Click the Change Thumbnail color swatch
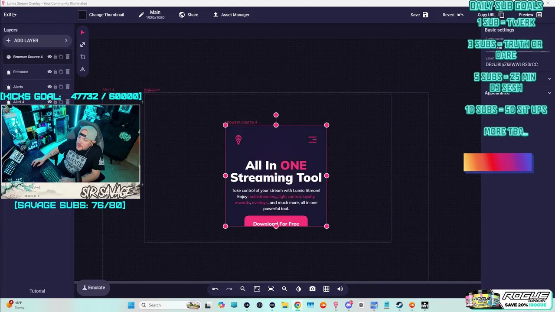Screen dimensions: 555x312 tap(82, 15)
